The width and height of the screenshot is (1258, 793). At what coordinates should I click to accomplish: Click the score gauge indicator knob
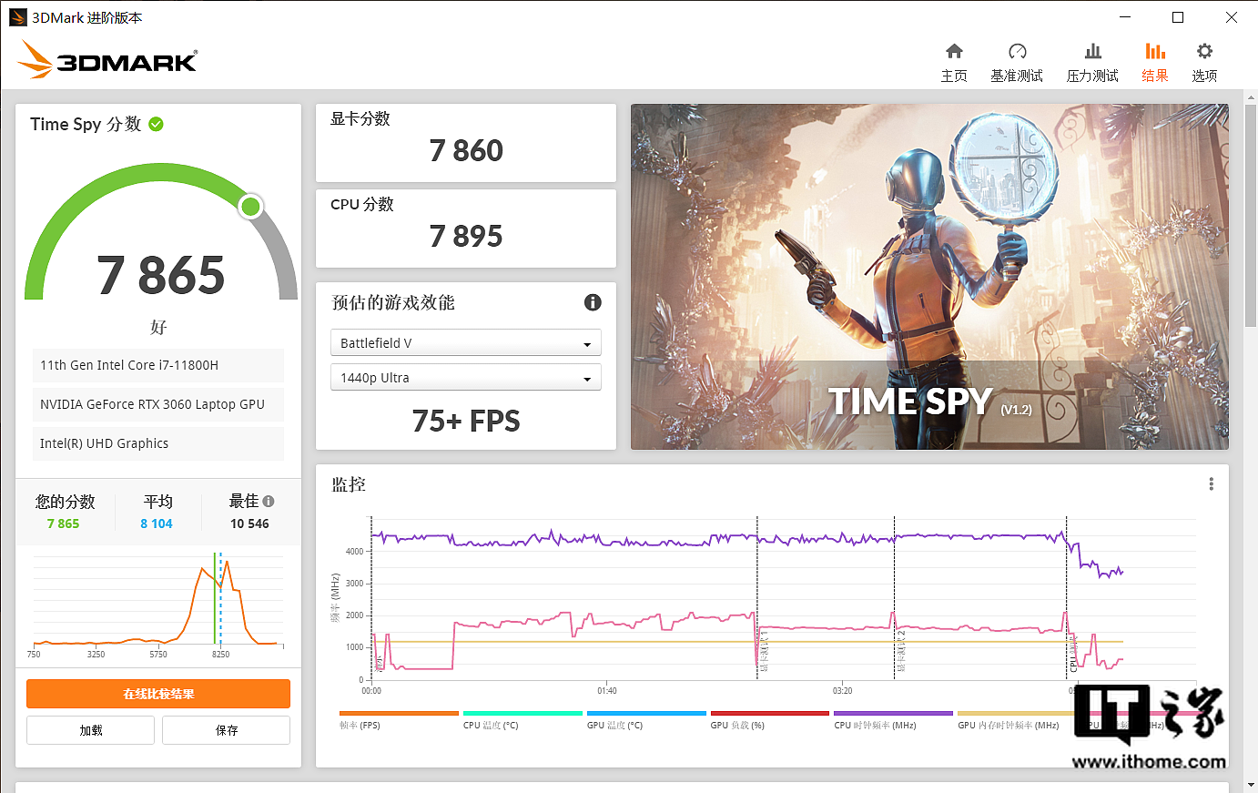point(250,207)
